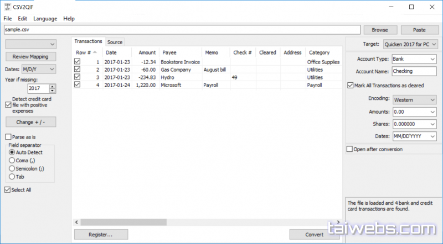Viewport: 443px width, 244px height.
Task: Increase the Year if missing value
Action: [53, 86]
